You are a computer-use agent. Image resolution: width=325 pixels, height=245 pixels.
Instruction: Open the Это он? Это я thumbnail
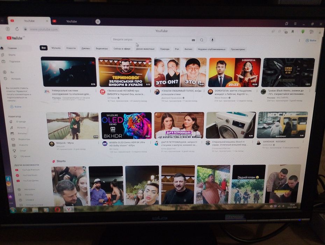click(x=180, y=72)
